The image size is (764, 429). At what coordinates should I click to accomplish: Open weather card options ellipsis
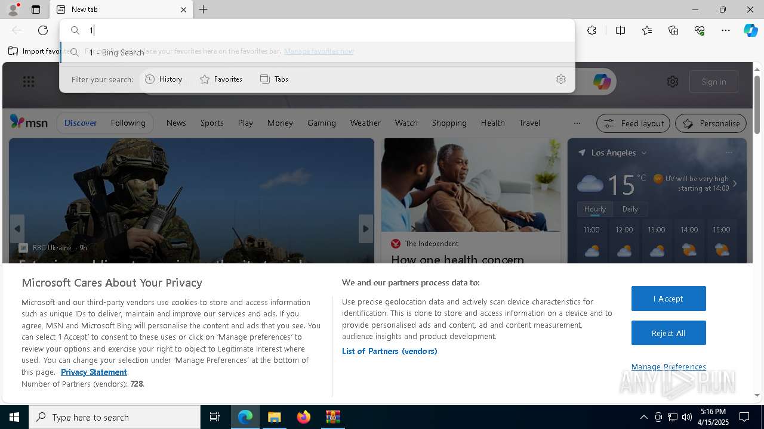click(x=728, y=153)
